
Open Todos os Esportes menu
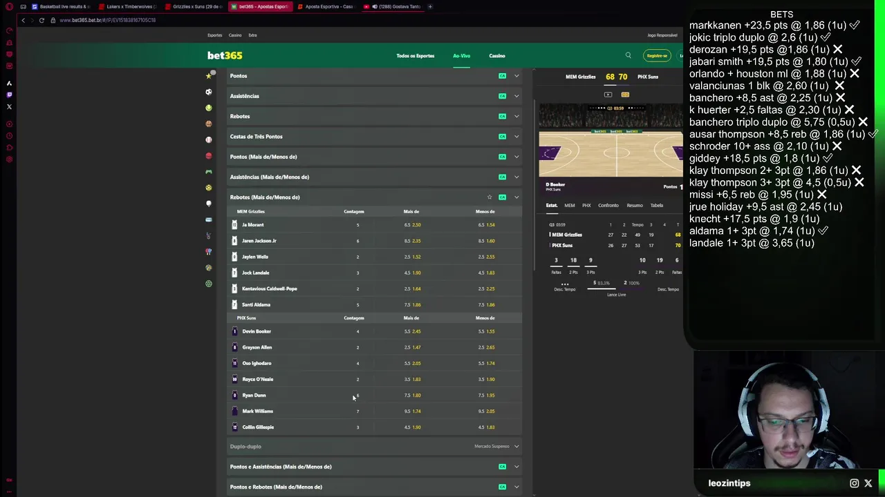click(x=416, y=56)
